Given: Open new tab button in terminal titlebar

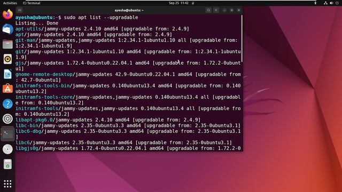Looking at the screenshot, I should point(20,10).
